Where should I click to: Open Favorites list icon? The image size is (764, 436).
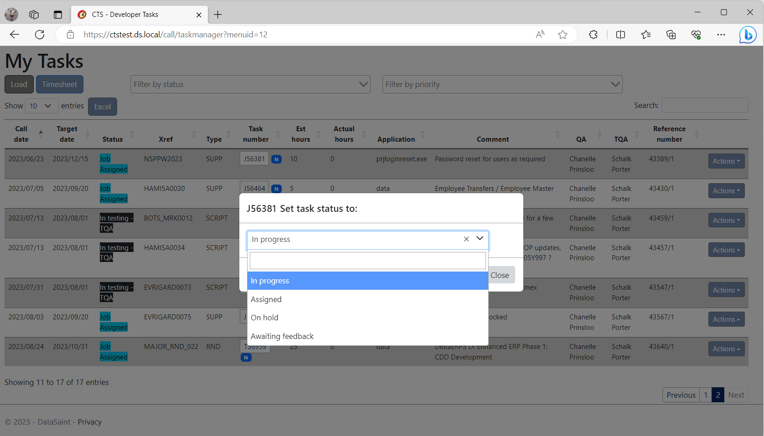(646, 35)
